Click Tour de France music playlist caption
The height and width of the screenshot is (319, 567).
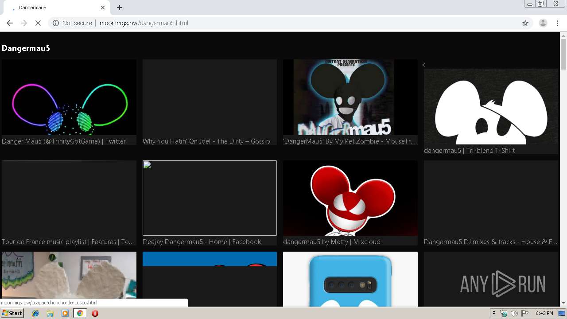[x=68, y=242]
